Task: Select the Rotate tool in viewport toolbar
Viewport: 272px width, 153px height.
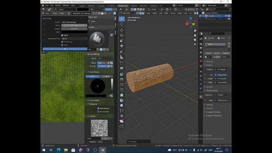Action: 122,35
